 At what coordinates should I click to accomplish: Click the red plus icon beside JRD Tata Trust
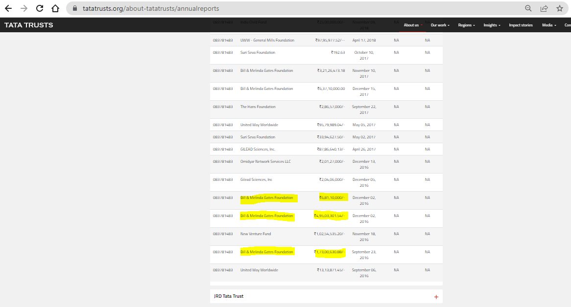(x=436, y=297)
